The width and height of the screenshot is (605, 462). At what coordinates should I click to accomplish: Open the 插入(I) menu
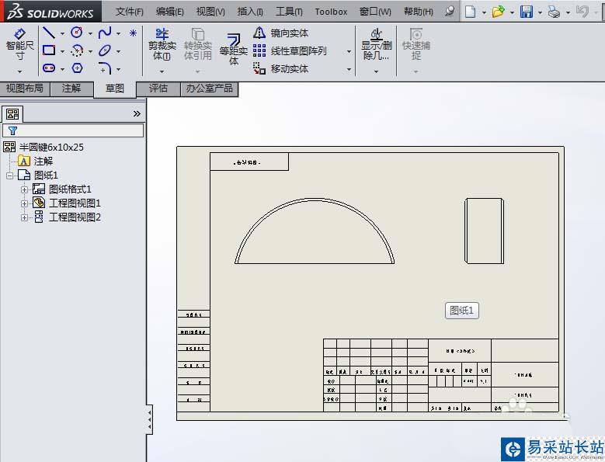pyautogui.click(x=249, y=12)
